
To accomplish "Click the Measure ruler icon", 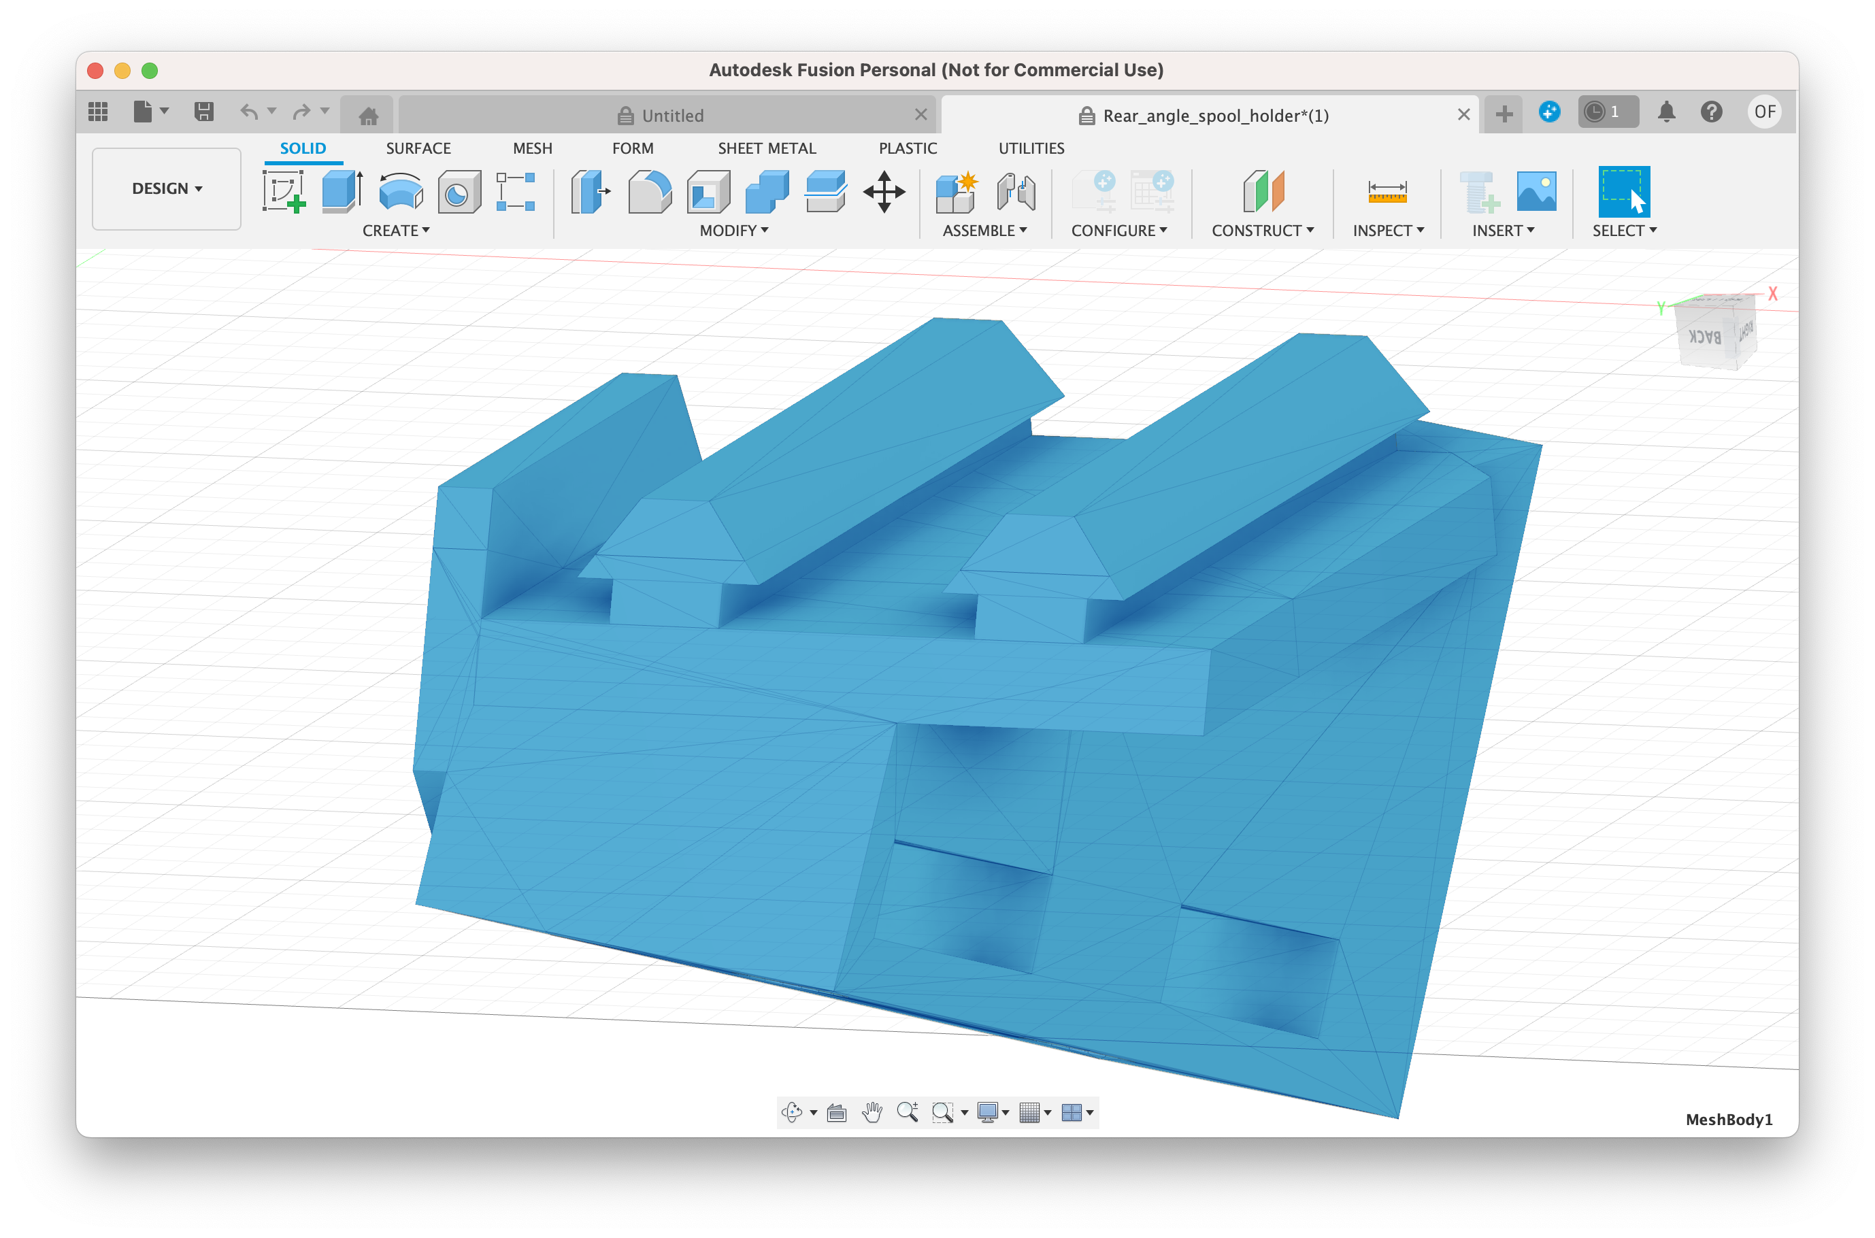I will pyautogui.click(x=1387, y=192).
